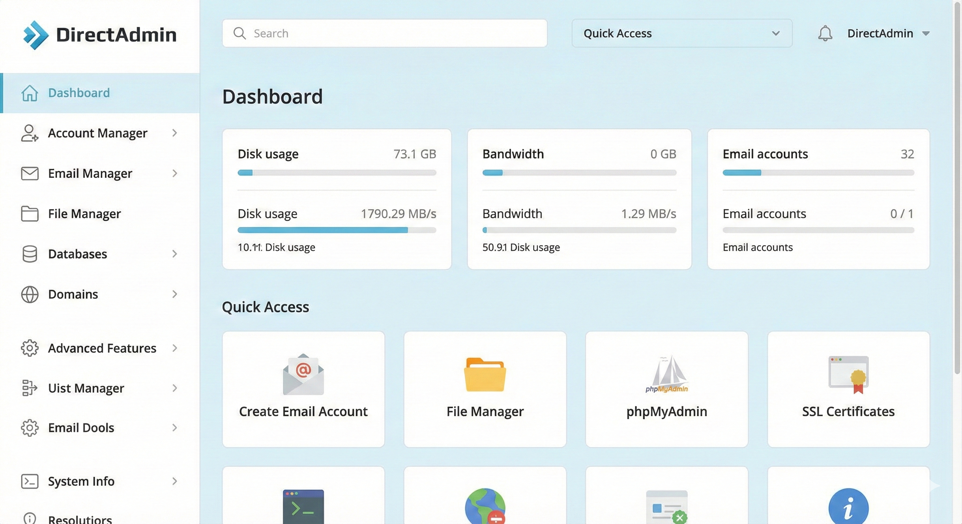Click the notification bell

[825, 33]
